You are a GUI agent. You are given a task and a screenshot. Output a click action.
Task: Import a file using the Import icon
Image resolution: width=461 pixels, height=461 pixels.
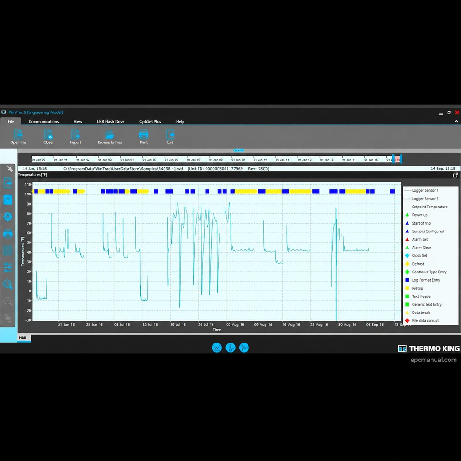pyautogui.click(x=75, y=137)
